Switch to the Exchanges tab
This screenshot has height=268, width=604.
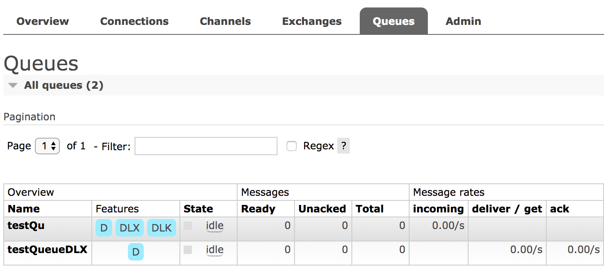pyautogui.click(x=312, y=21)
